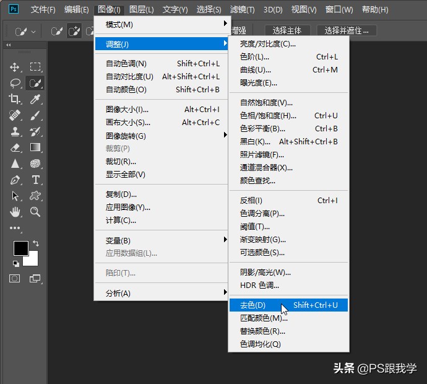Open the 滤镜(T) menu
Viewport: 427px width, 384px height.
tap(241, 9)
